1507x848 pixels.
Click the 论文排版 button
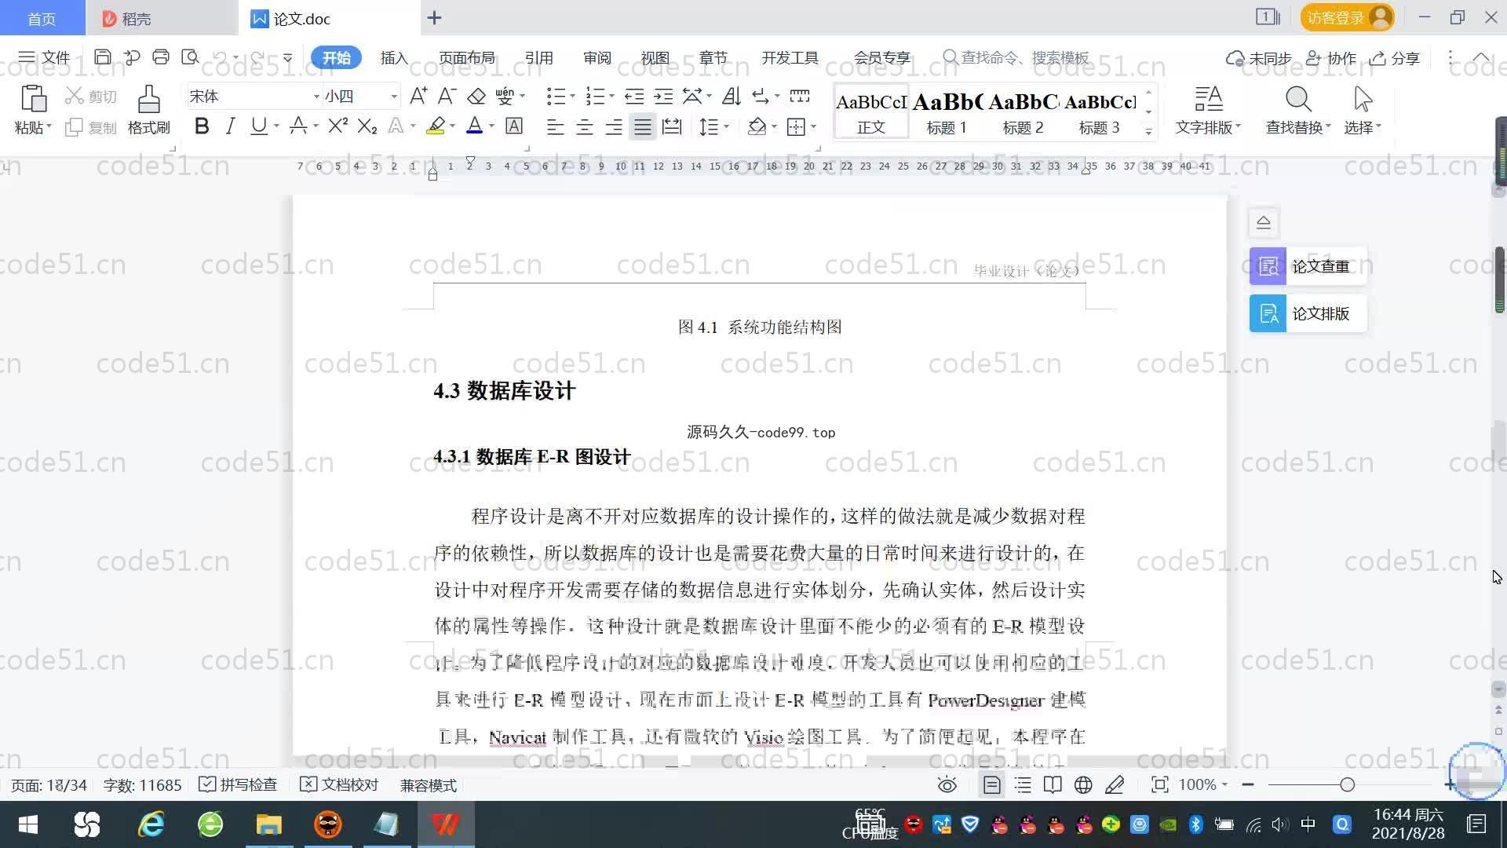click(1308, 314)
